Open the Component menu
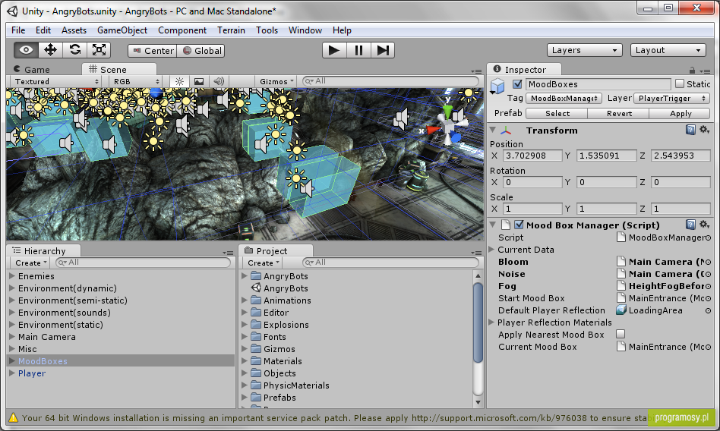 coord(182,30)
